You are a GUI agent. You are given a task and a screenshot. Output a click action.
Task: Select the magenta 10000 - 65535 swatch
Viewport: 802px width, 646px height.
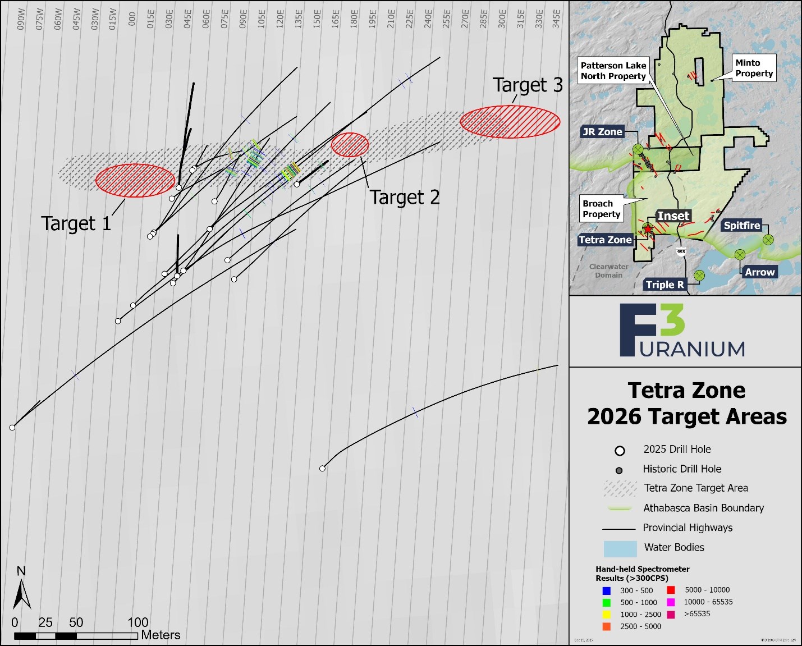click(x=671, y=602)
